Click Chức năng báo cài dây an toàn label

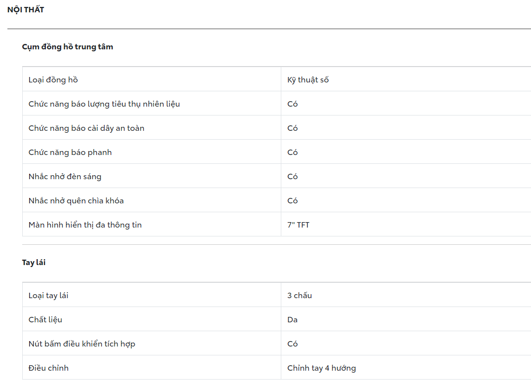pos(86,128)
